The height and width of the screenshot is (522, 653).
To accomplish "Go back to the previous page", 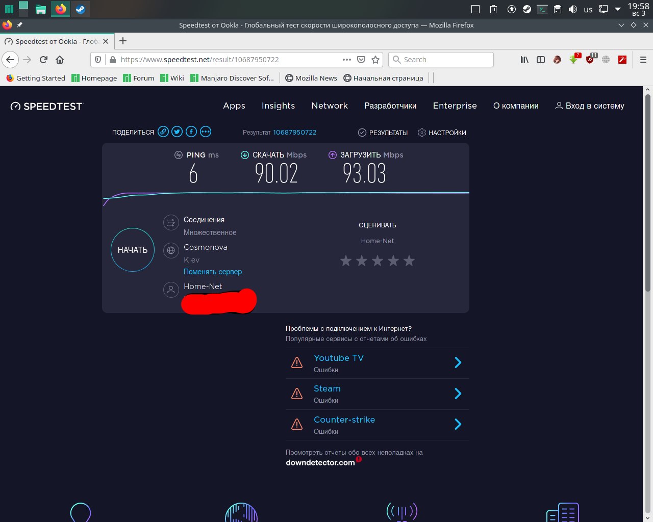I will (x=10, y=60).
